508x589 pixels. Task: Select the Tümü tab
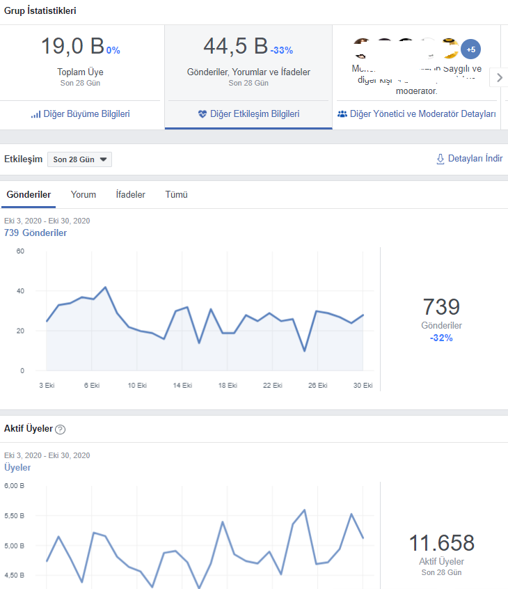pos(177,194)
